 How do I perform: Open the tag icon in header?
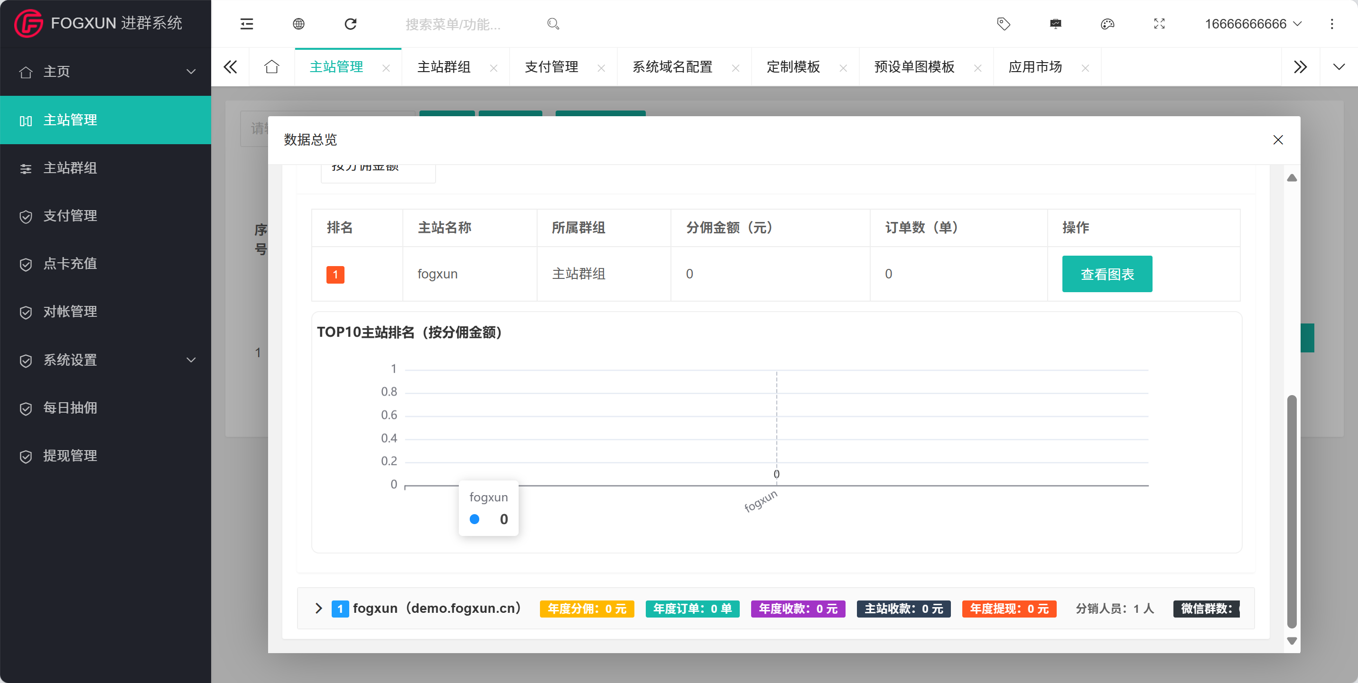pos(1003,24)
